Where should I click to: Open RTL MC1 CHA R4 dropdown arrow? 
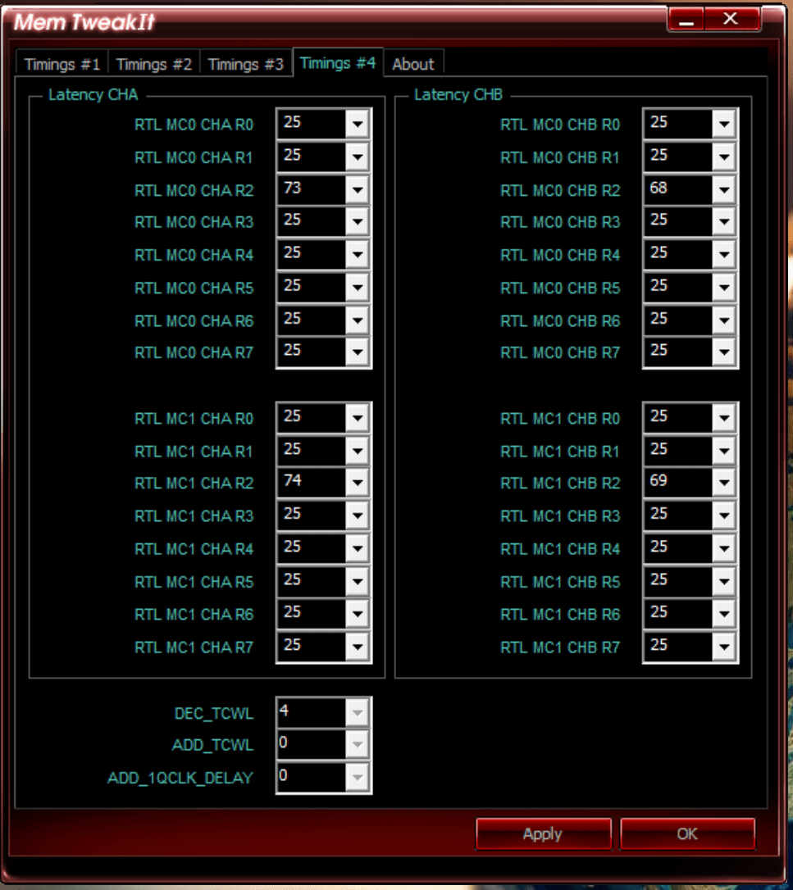[358, 548]
